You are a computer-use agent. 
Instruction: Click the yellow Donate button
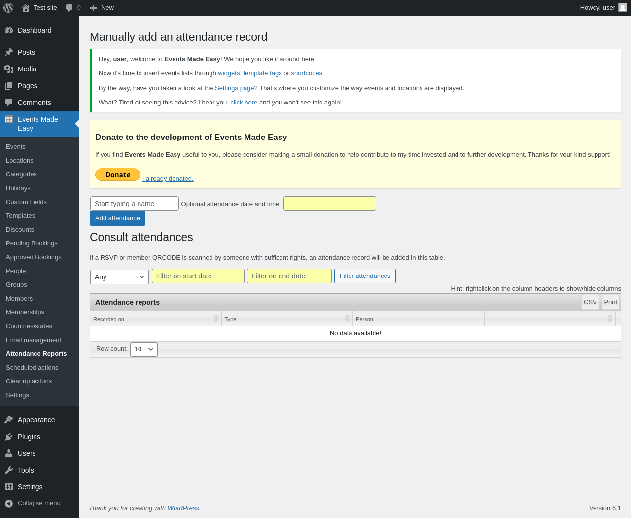118,174
